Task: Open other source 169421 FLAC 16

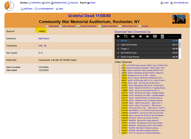Action: pos(141,133)
